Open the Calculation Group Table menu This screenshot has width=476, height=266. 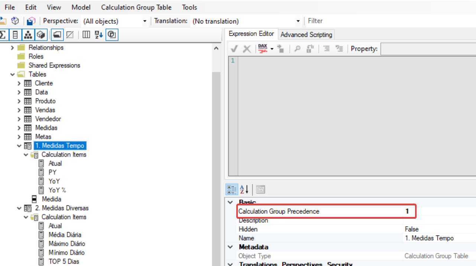(136, 7)
